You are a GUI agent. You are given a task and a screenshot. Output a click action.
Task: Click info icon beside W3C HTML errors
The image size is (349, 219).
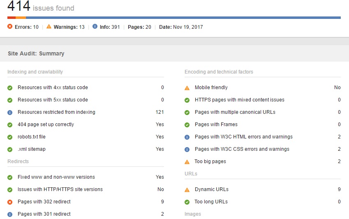(187, 137)
